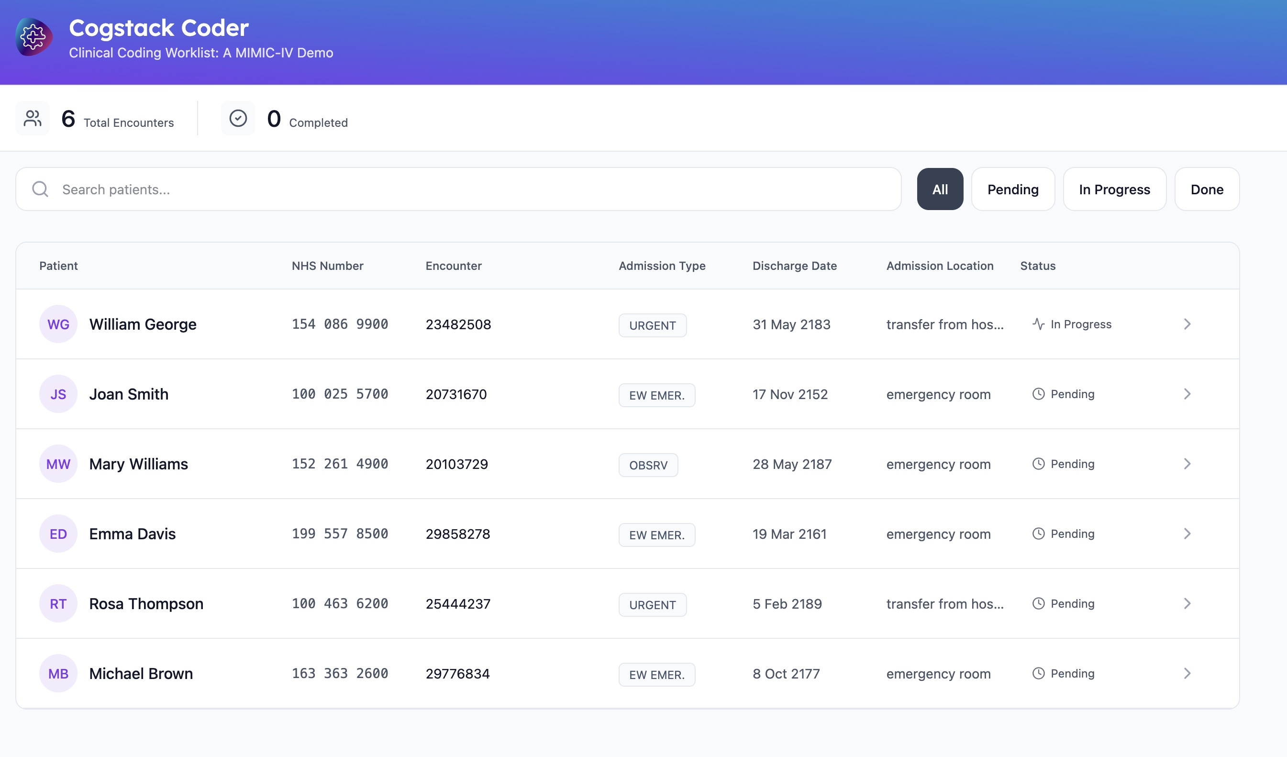Click the Admission Location column header
The width and height of the screenshot is (1287, 757).
[940, 266]
